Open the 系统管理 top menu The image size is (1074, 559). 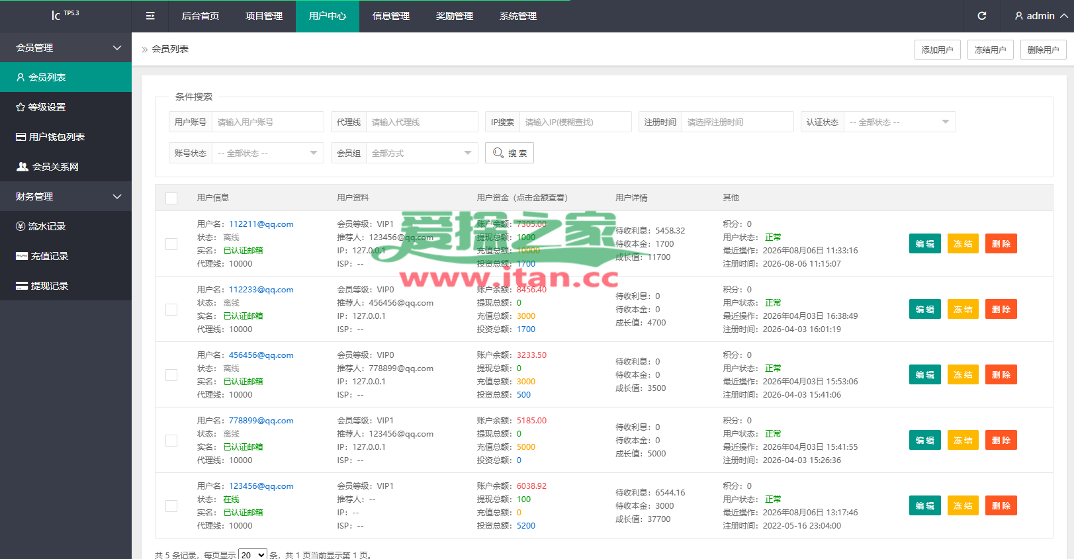518,16
